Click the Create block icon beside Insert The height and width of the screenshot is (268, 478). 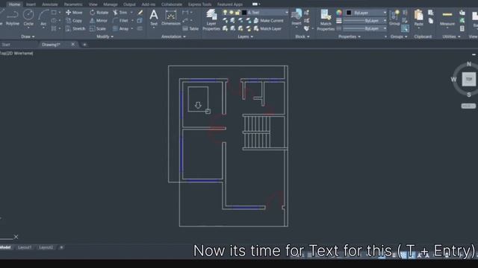[x=306, y=13]
